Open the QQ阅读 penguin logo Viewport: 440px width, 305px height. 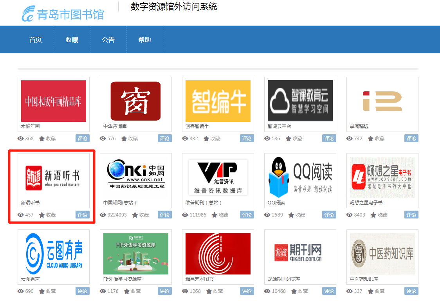pos(300,177)
